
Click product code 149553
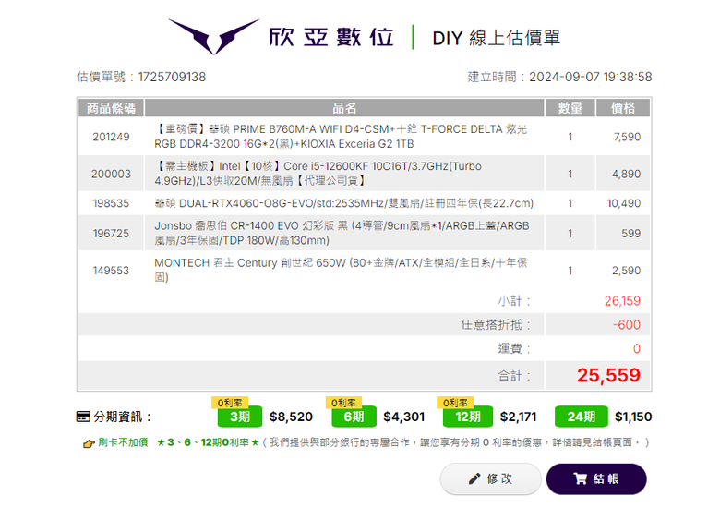tap(111, 271)
